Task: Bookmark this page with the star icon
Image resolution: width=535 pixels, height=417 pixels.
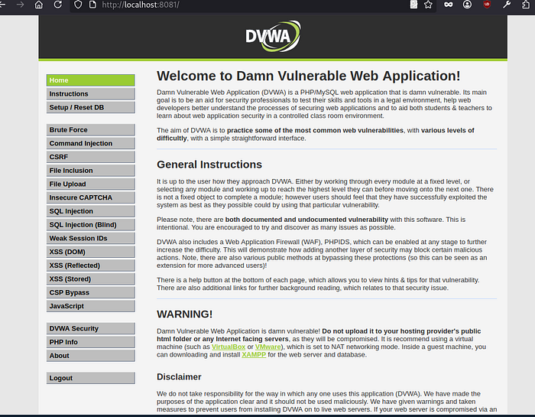Action: (x=428, y=5)
